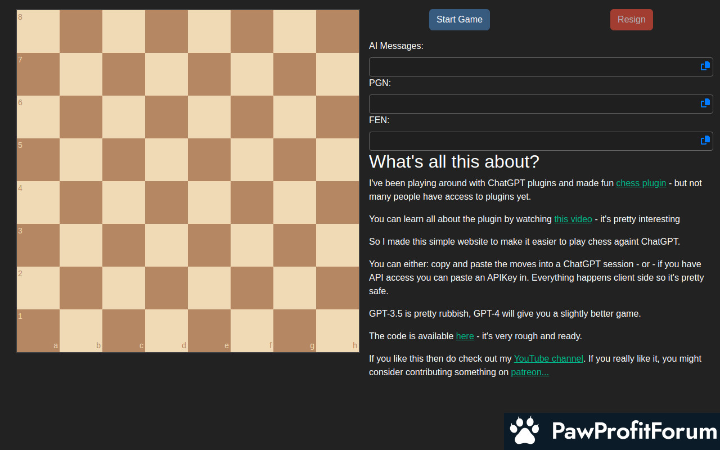Select square h1 on the board
720x450 pixels.
pyautogui.click(x=337, y=331)
